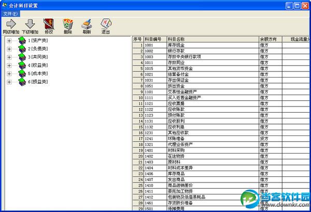Click the 同级增加 arrow icon
Viewport: 311px width, 212px height.
point(11,24)
